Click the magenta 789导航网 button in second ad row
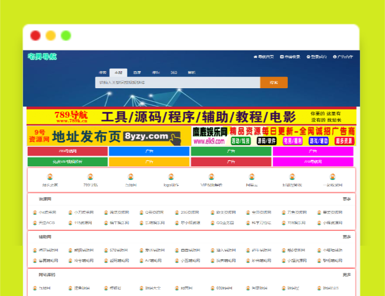Viewport: 385px width, 296px height. tap(313, 162)
